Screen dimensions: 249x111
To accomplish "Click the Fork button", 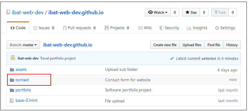I will click(x=220, y=12).
